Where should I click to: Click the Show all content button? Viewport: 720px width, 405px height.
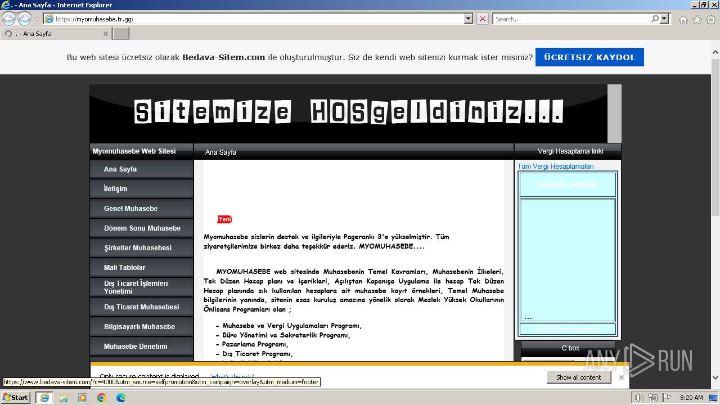click(579, 377)
